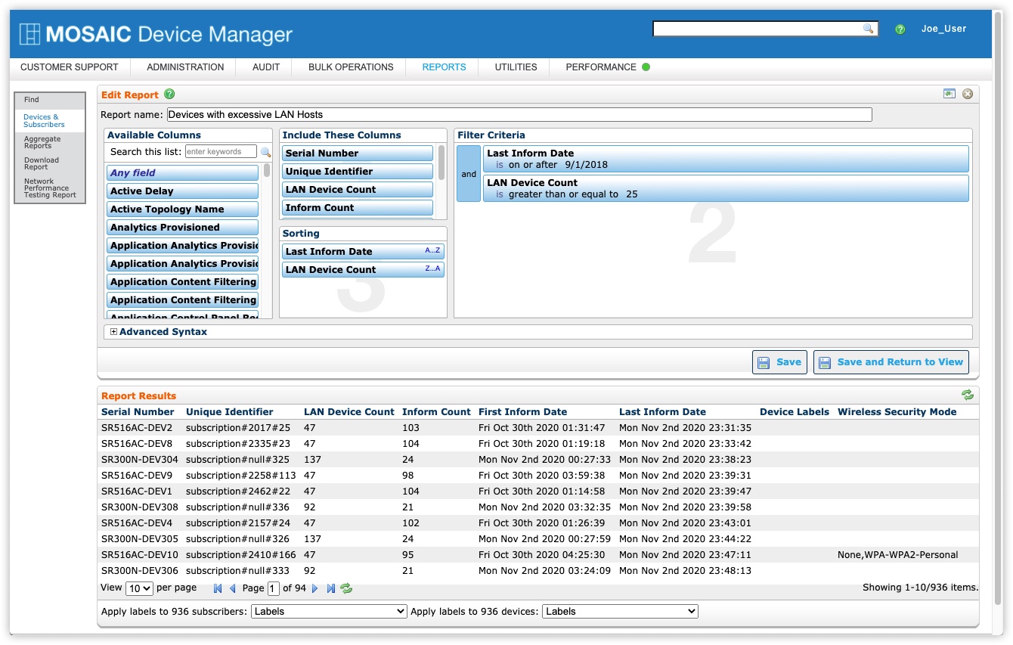The image size is (1013, 645).
Task: Click the Last Inform Date filter criterion
Action: tap(726, 159)
